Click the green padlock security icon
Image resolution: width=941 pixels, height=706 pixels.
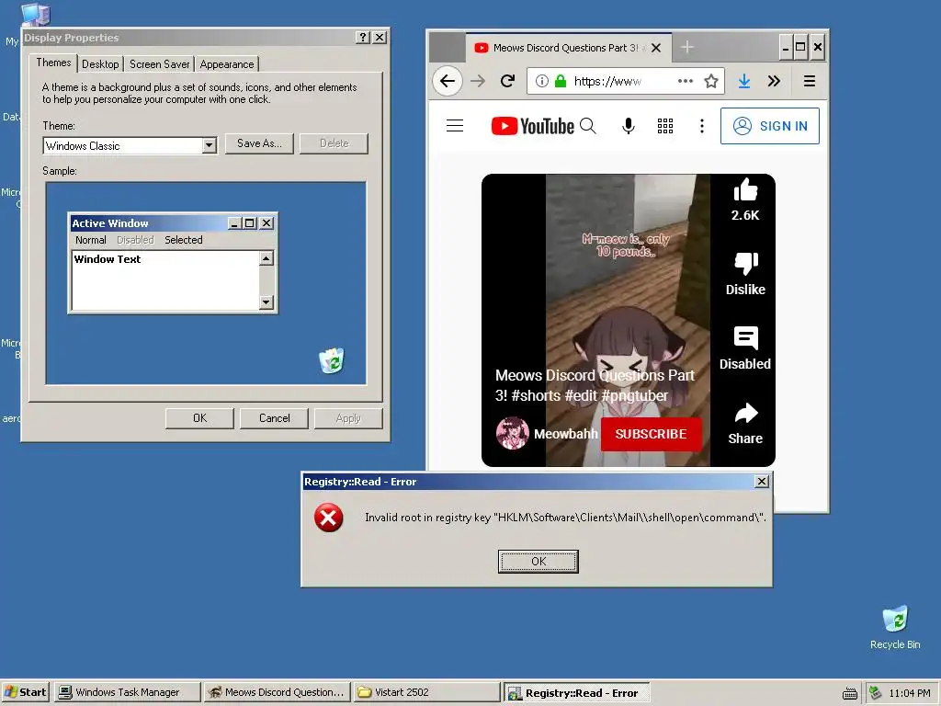(560, 81)
